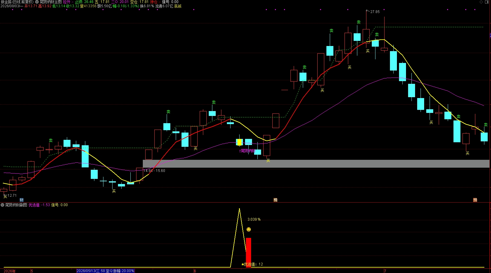Click the yellow highlighted candlestick
Screen dimensions: 491x273
tap(239, 142)
